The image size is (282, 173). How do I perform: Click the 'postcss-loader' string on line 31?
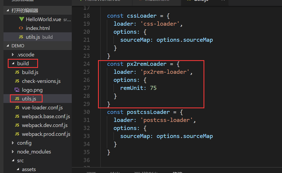pos(167,120)
